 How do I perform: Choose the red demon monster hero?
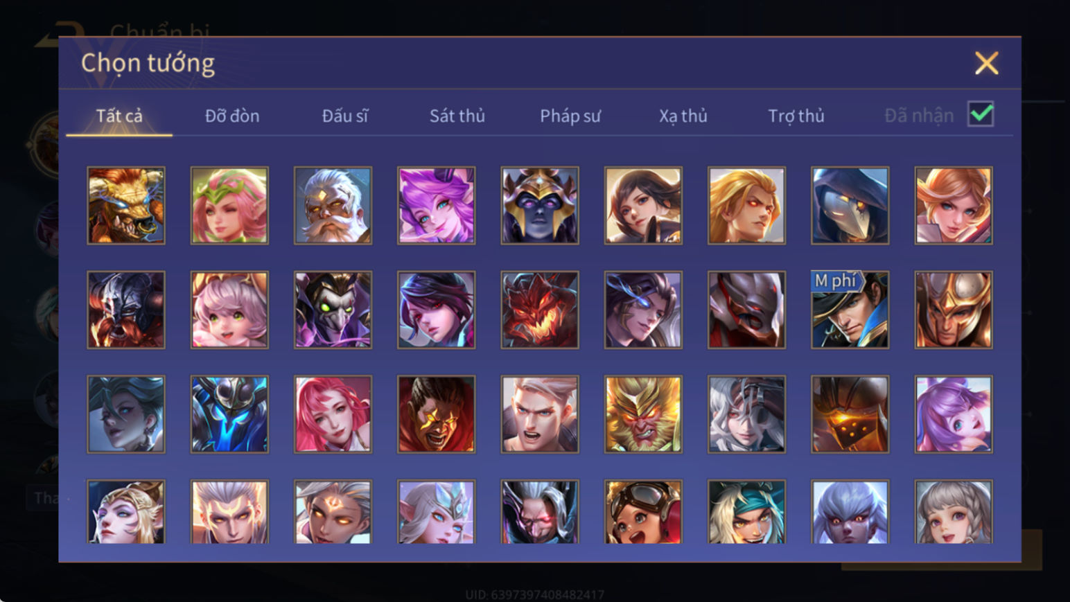(540, 310)
